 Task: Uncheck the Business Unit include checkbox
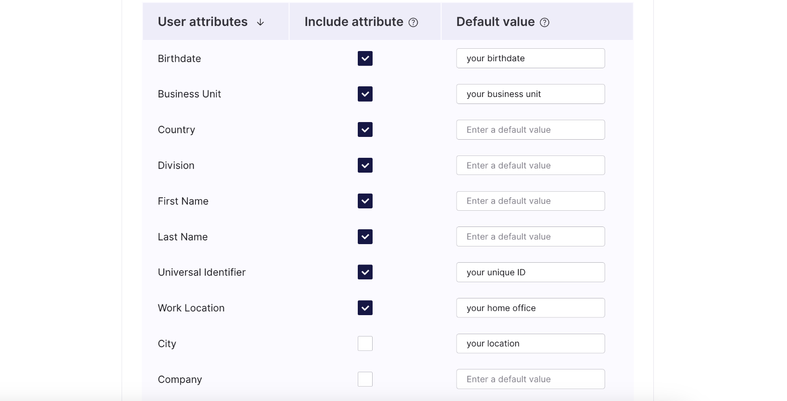[x=365, y=94]
